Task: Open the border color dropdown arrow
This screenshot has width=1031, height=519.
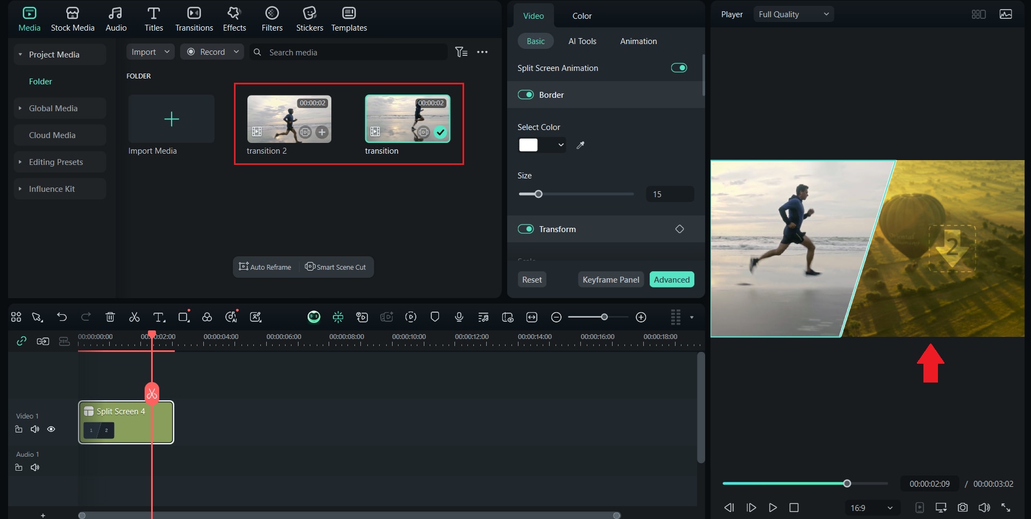Action: point(560,145)
